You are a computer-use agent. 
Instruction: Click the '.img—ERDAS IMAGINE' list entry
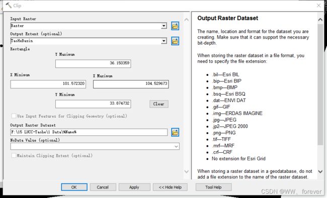[237, 114]
